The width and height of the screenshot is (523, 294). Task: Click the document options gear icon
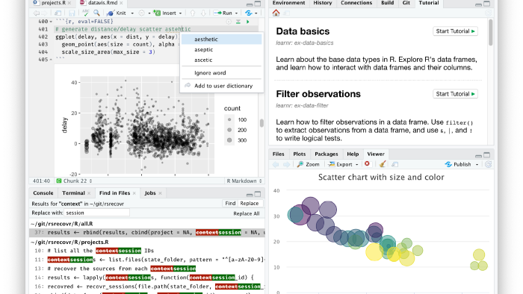142,13
